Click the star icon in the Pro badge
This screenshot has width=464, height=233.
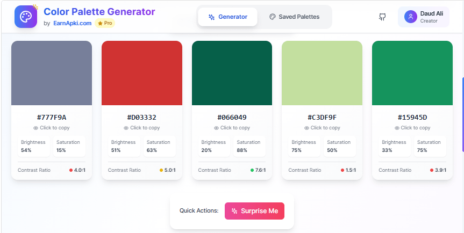pos(100,23)
